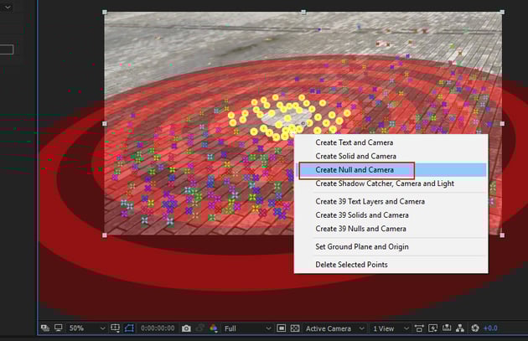Toggle pixel aspect ratio correction icon
Screen dimensions: 528x341
pyautogui.click(x=419, y=328)
